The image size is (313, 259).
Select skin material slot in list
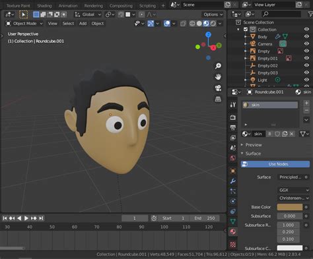(x=270, y=105)
